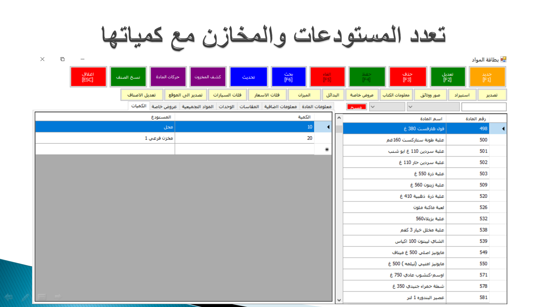This screenshot has width=546, height=307.
Task: Select item 500 علبة طونة row
Action: point(415,140)
